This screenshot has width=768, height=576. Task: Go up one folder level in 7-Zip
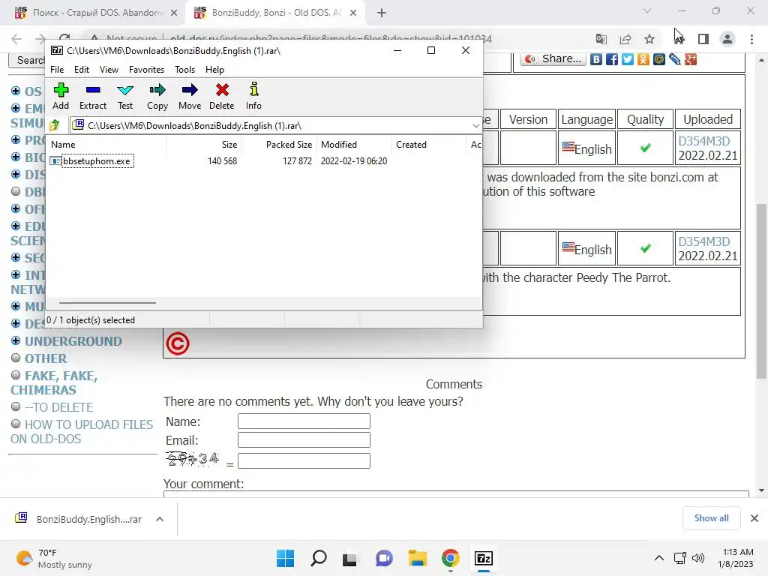tap(55, 125)
